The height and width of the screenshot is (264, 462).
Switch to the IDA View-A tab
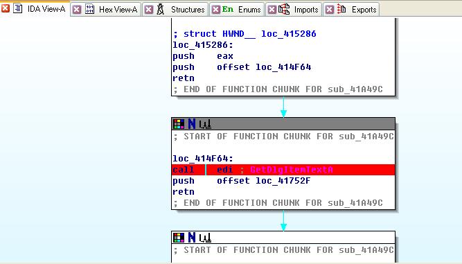point(46,9)
